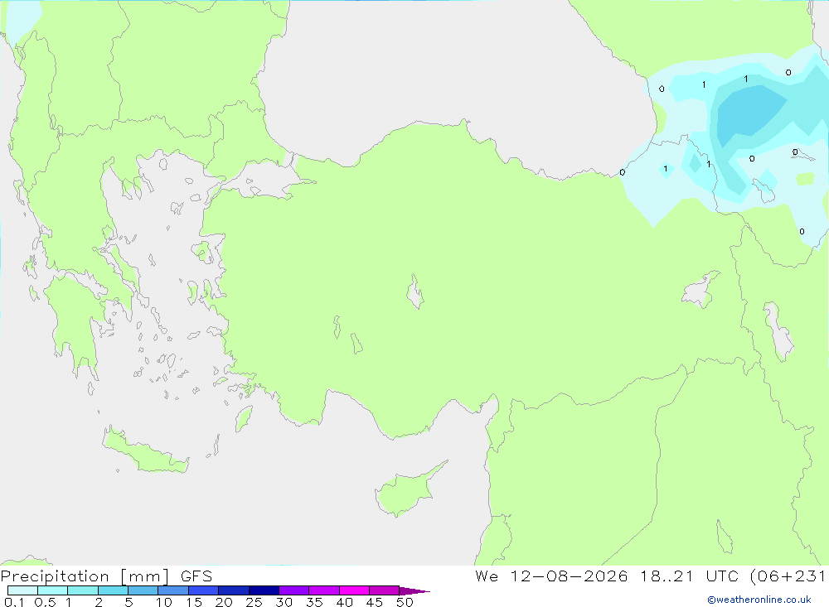Pick the 2–5 mm sky blue legend swatch
The width and height of the screenshot is (829, 607).
pyautogui.click(x=113, y=590)
